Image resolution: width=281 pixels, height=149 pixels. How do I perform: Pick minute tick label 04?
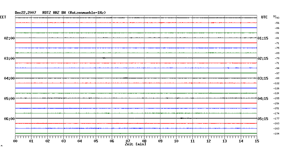pyautogui.click(x=80, y=141)
